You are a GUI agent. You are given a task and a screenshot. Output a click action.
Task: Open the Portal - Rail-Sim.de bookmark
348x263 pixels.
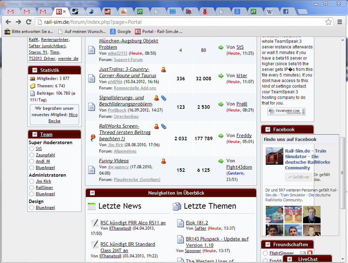(159, 32)
